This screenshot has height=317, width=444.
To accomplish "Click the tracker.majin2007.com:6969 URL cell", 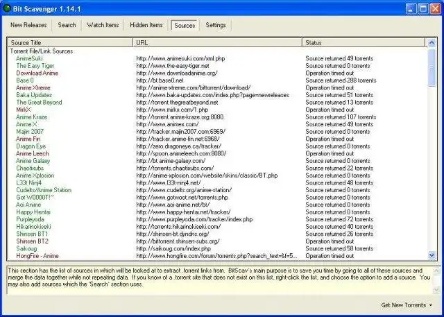I will coord(180,132).
